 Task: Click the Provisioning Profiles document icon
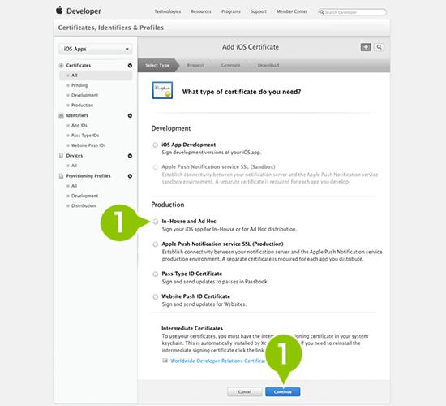click(x=61, y=175)
